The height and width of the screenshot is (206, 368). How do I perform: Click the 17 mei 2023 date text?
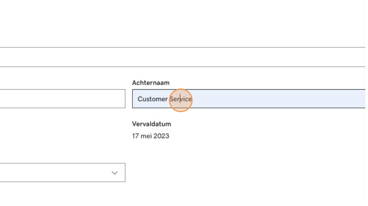coord(151,136)
